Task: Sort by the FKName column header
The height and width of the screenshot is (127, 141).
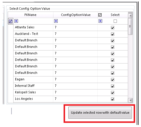Action: (x=30, y=15)
